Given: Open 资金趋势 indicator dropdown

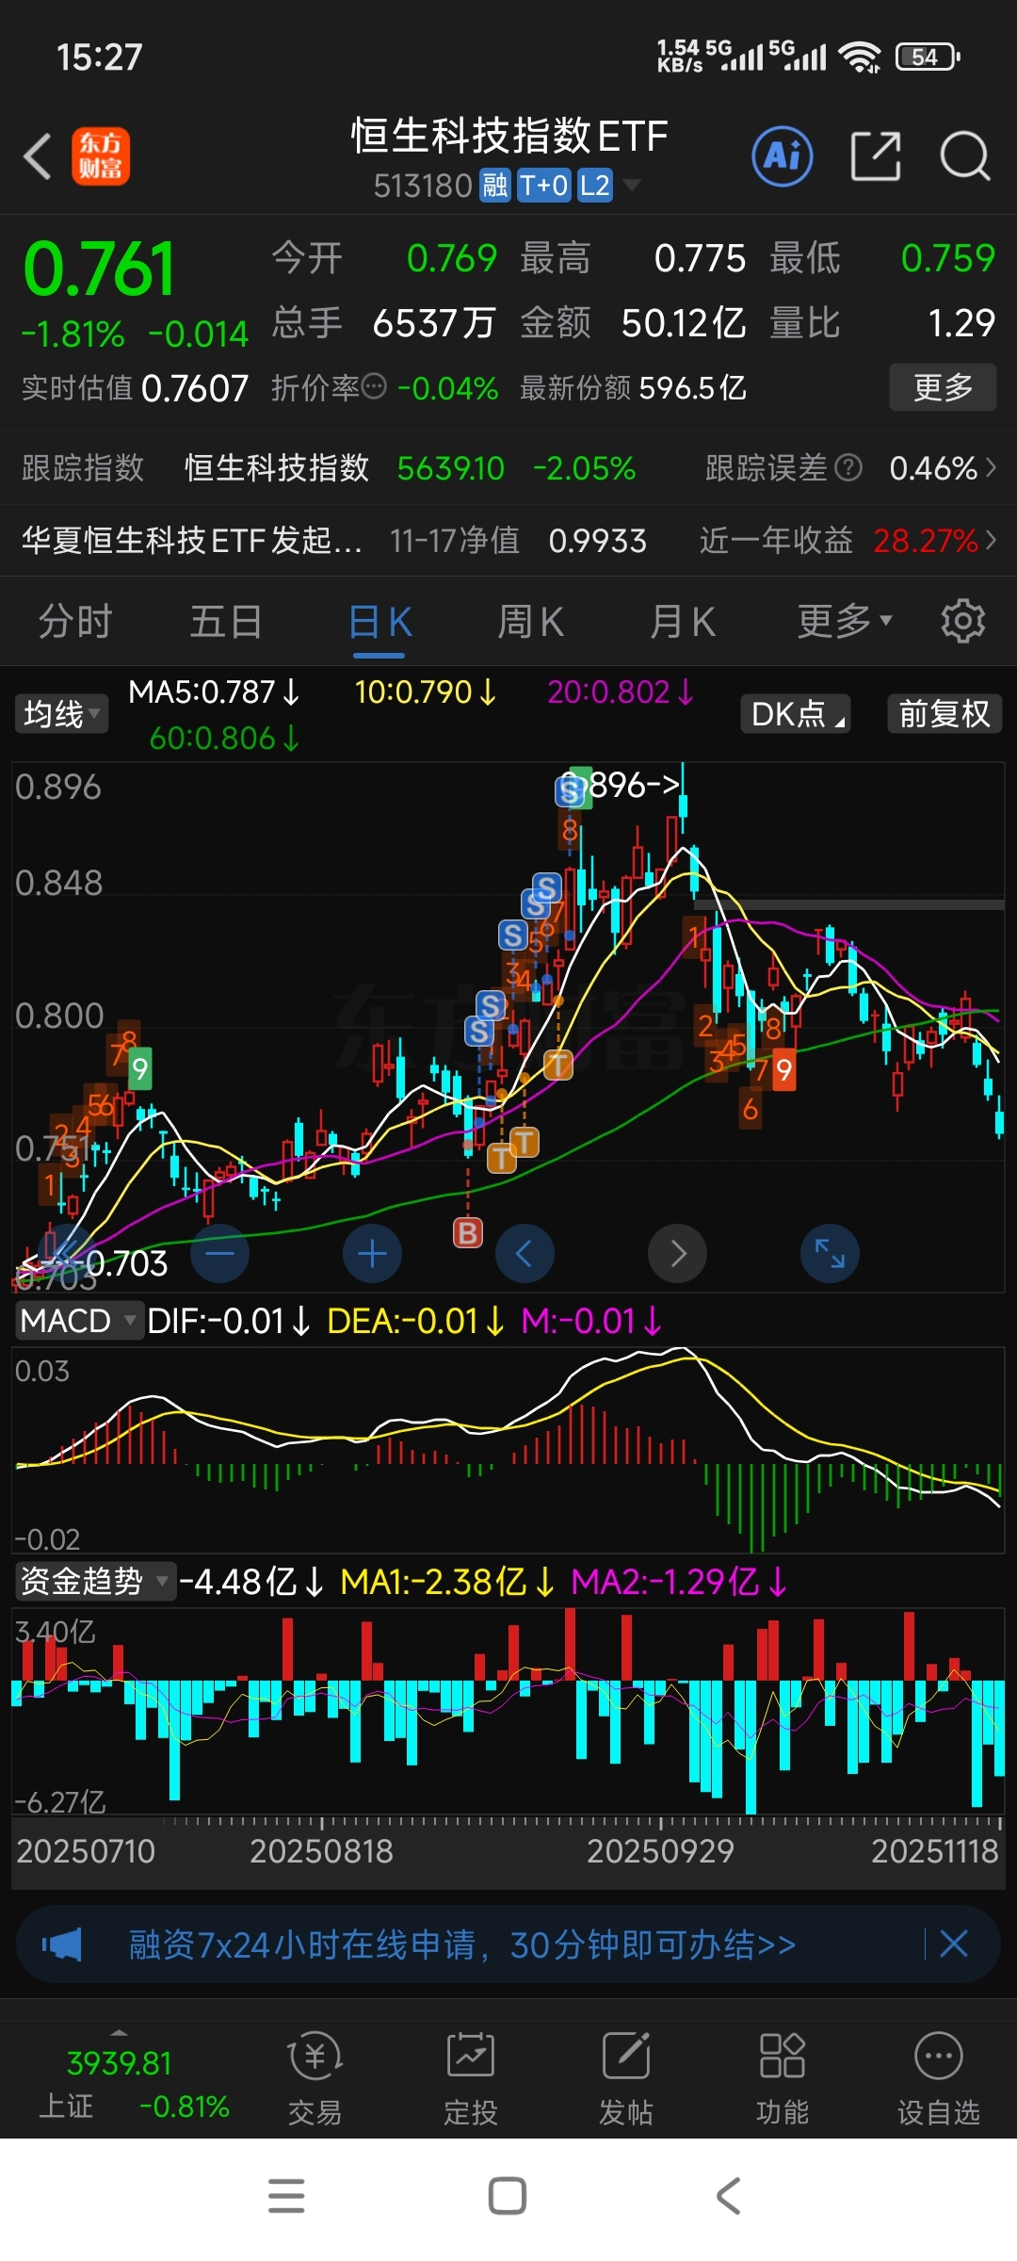Looking at the screenshot, I should tap(95, 1581).
